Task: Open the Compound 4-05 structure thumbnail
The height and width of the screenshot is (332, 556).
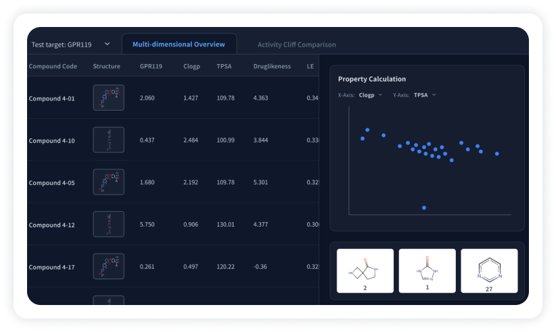Action: pyautogui.click(x=108, y=182)
